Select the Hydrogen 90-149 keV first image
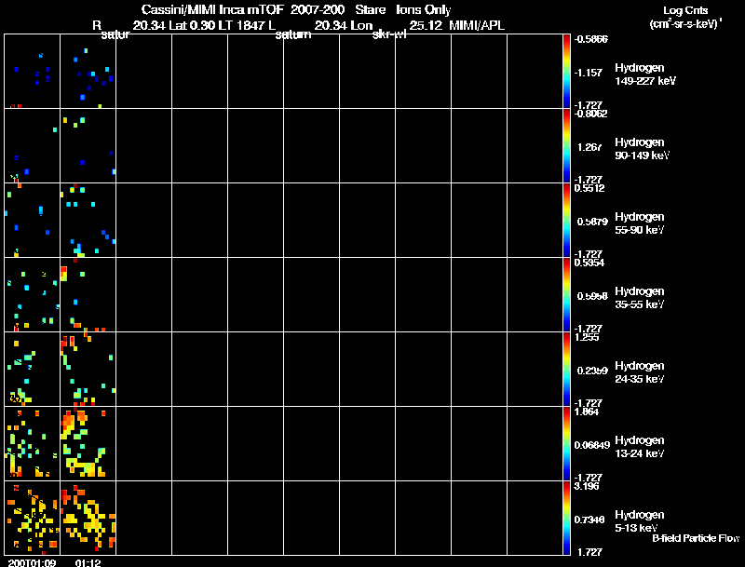 (x=33, y=146)
